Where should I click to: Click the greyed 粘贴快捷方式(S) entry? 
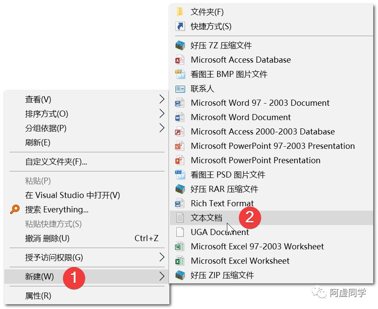click(x=87, y=224)
